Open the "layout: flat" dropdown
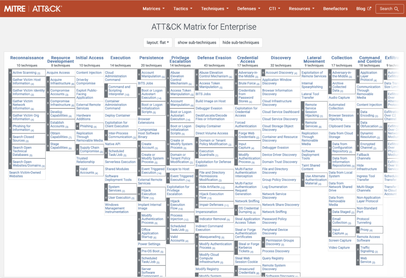Screen dimensions: 406x278 157,42
